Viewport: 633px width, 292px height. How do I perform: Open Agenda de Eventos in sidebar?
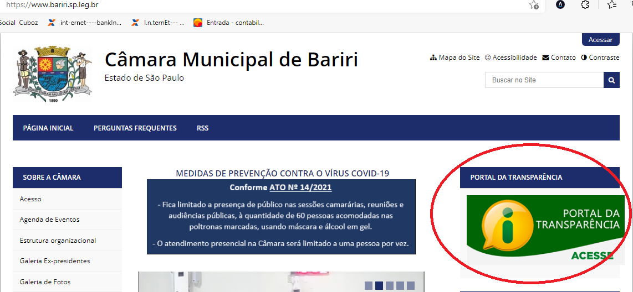50,220
